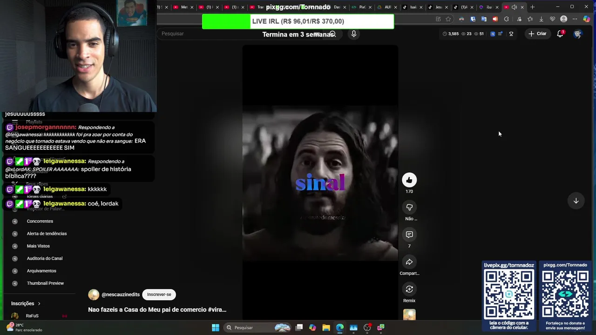The height and width of the screenshot is (335, 596).
Task: Open YouTube notifications bell
Action: pyautogui.click(x=560, y=33)
